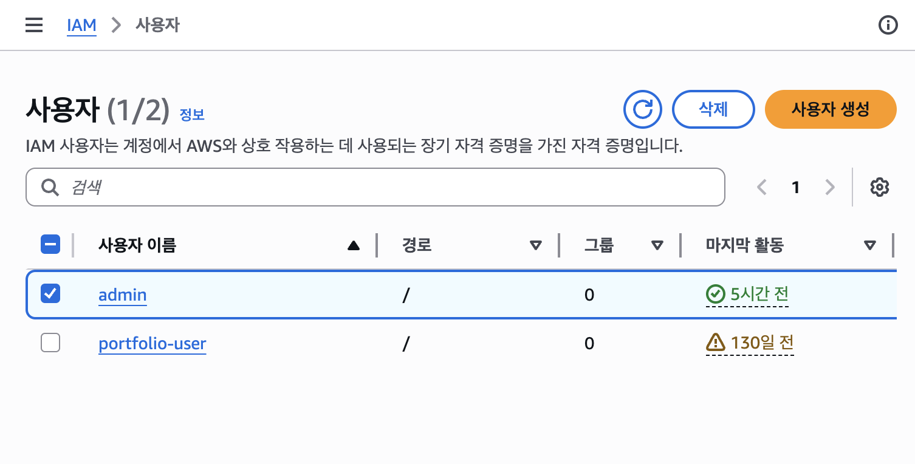
Task: Navigate to IAM via the breadcrumb link
Action: [x=81, y=25]
